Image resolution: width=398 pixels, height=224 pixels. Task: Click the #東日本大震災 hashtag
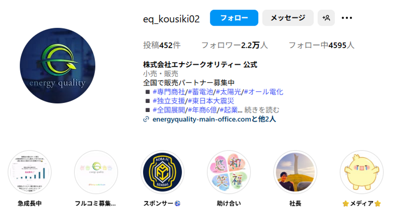211,101
